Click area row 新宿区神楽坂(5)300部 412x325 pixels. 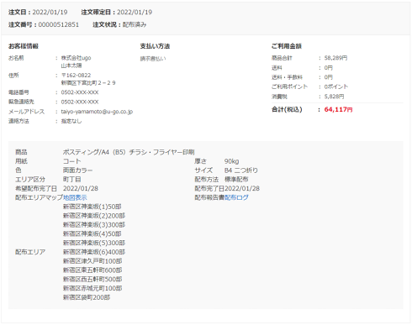click(x=94, y=243)
